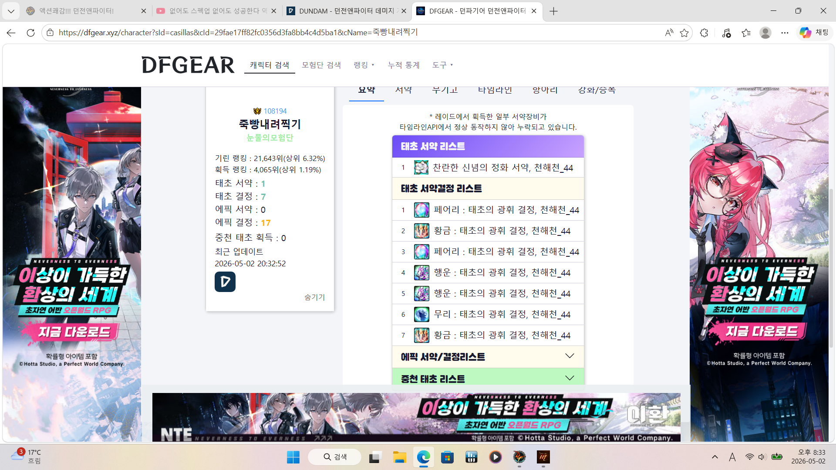Refresh the page with the reload icon
Viewport: 836px width, 470px height.
[x=30, y=33]
